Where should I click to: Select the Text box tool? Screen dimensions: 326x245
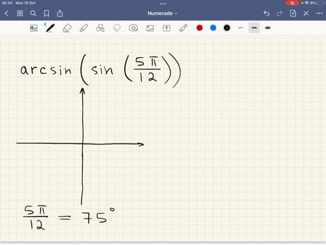click(x=166, y=28)
